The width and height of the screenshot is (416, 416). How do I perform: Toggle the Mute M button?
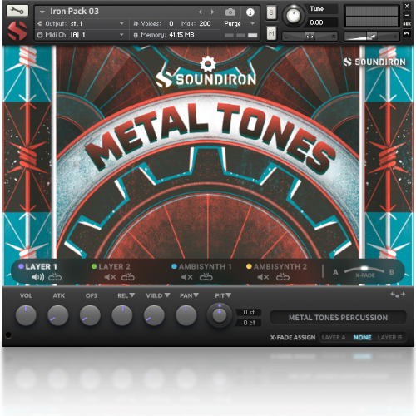[x=271, y=33]
